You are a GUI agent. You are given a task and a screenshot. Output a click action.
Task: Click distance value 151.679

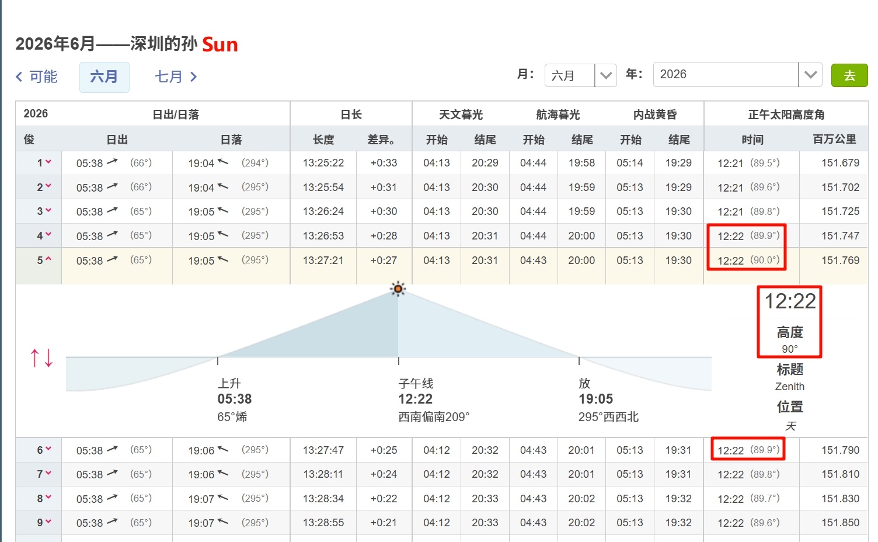click(840, 163)
